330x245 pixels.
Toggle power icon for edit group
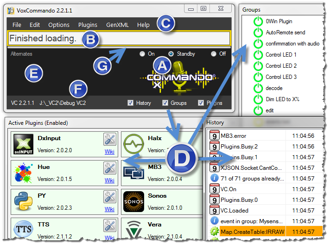pyautogui.click(x=258, y=111)
